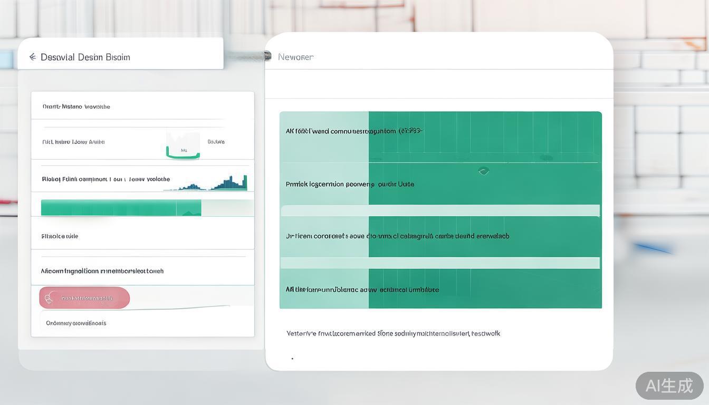Click the icon inside the pink button

click(49, 298)
